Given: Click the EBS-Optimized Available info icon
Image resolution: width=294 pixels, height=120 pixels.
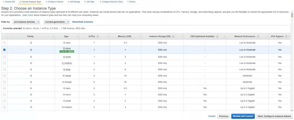Looking at the screenshot, I should (217, 37).
